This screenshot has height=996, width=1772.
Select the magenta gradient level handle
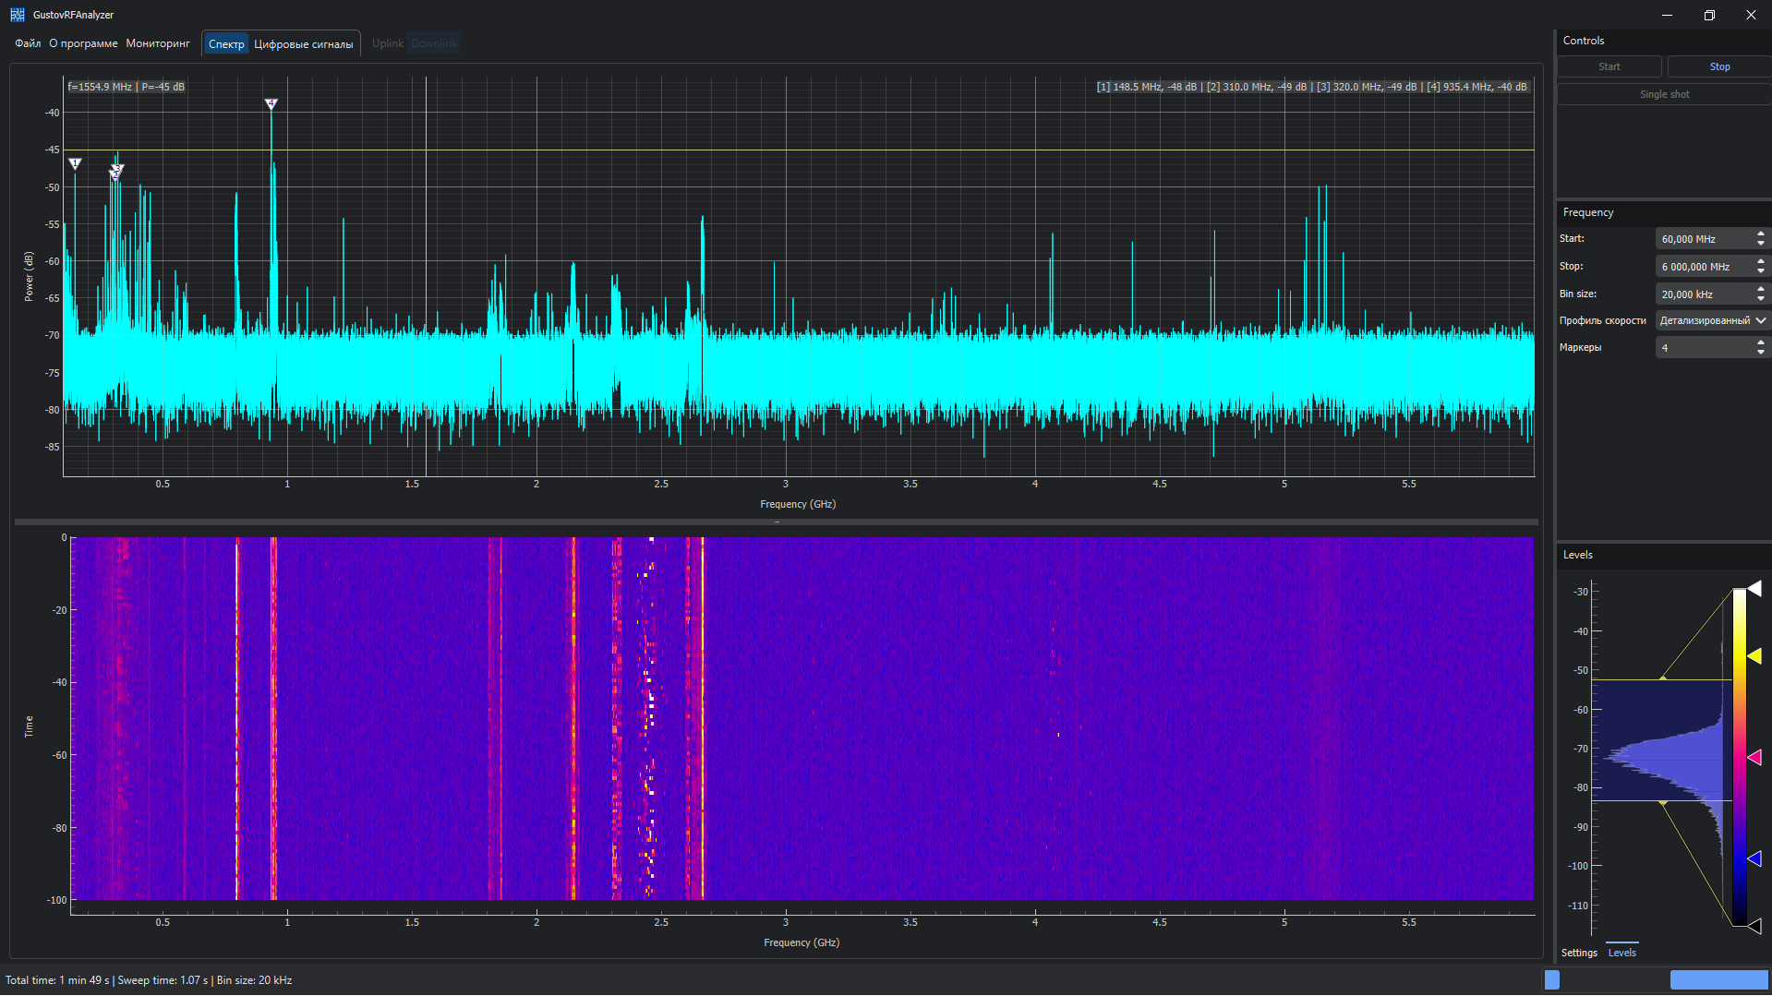[1754, 757]
